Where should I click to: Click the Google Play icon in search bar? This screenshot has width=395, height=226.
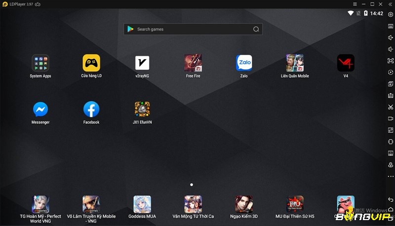tap(130, 29)
